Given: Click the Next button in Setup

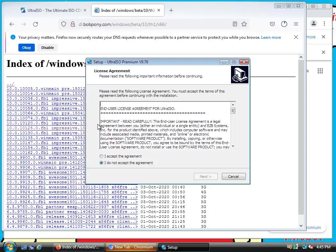Looking at the screenshot, I should click(206, 176).
